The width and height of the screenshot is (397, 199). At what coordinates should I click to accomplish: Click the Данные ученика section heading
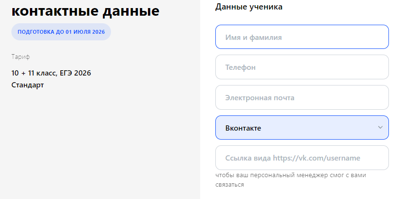click(249, 7)
